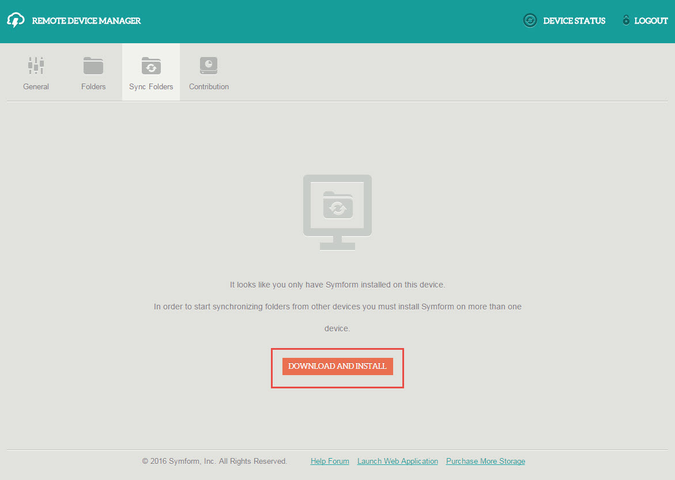Click the copyright Symform, Inc. text
This screenshot has height=480, width=675.
[214, 461]
